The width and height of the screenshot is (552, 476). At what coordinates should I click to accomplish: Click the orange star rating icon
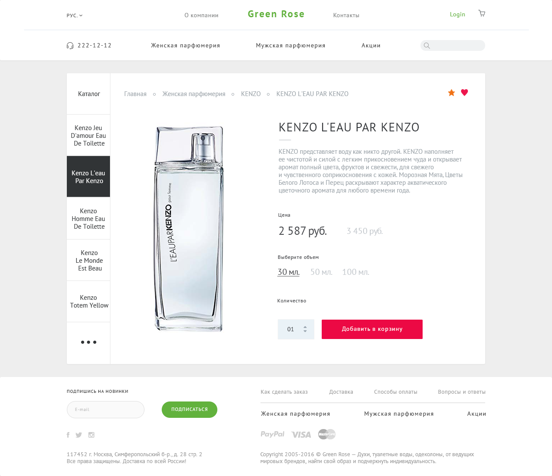[452, 93]
